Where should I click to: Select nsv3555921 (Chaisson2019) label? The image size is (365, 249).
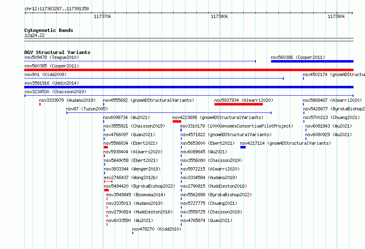pos(135,126)
